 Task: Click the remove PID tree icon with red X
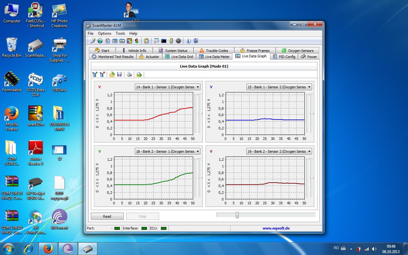point(102,74)
